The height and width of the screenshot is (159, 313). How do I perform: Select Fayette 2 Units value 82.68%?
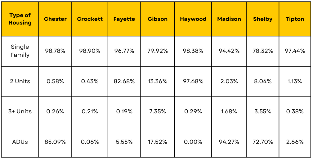124,81
